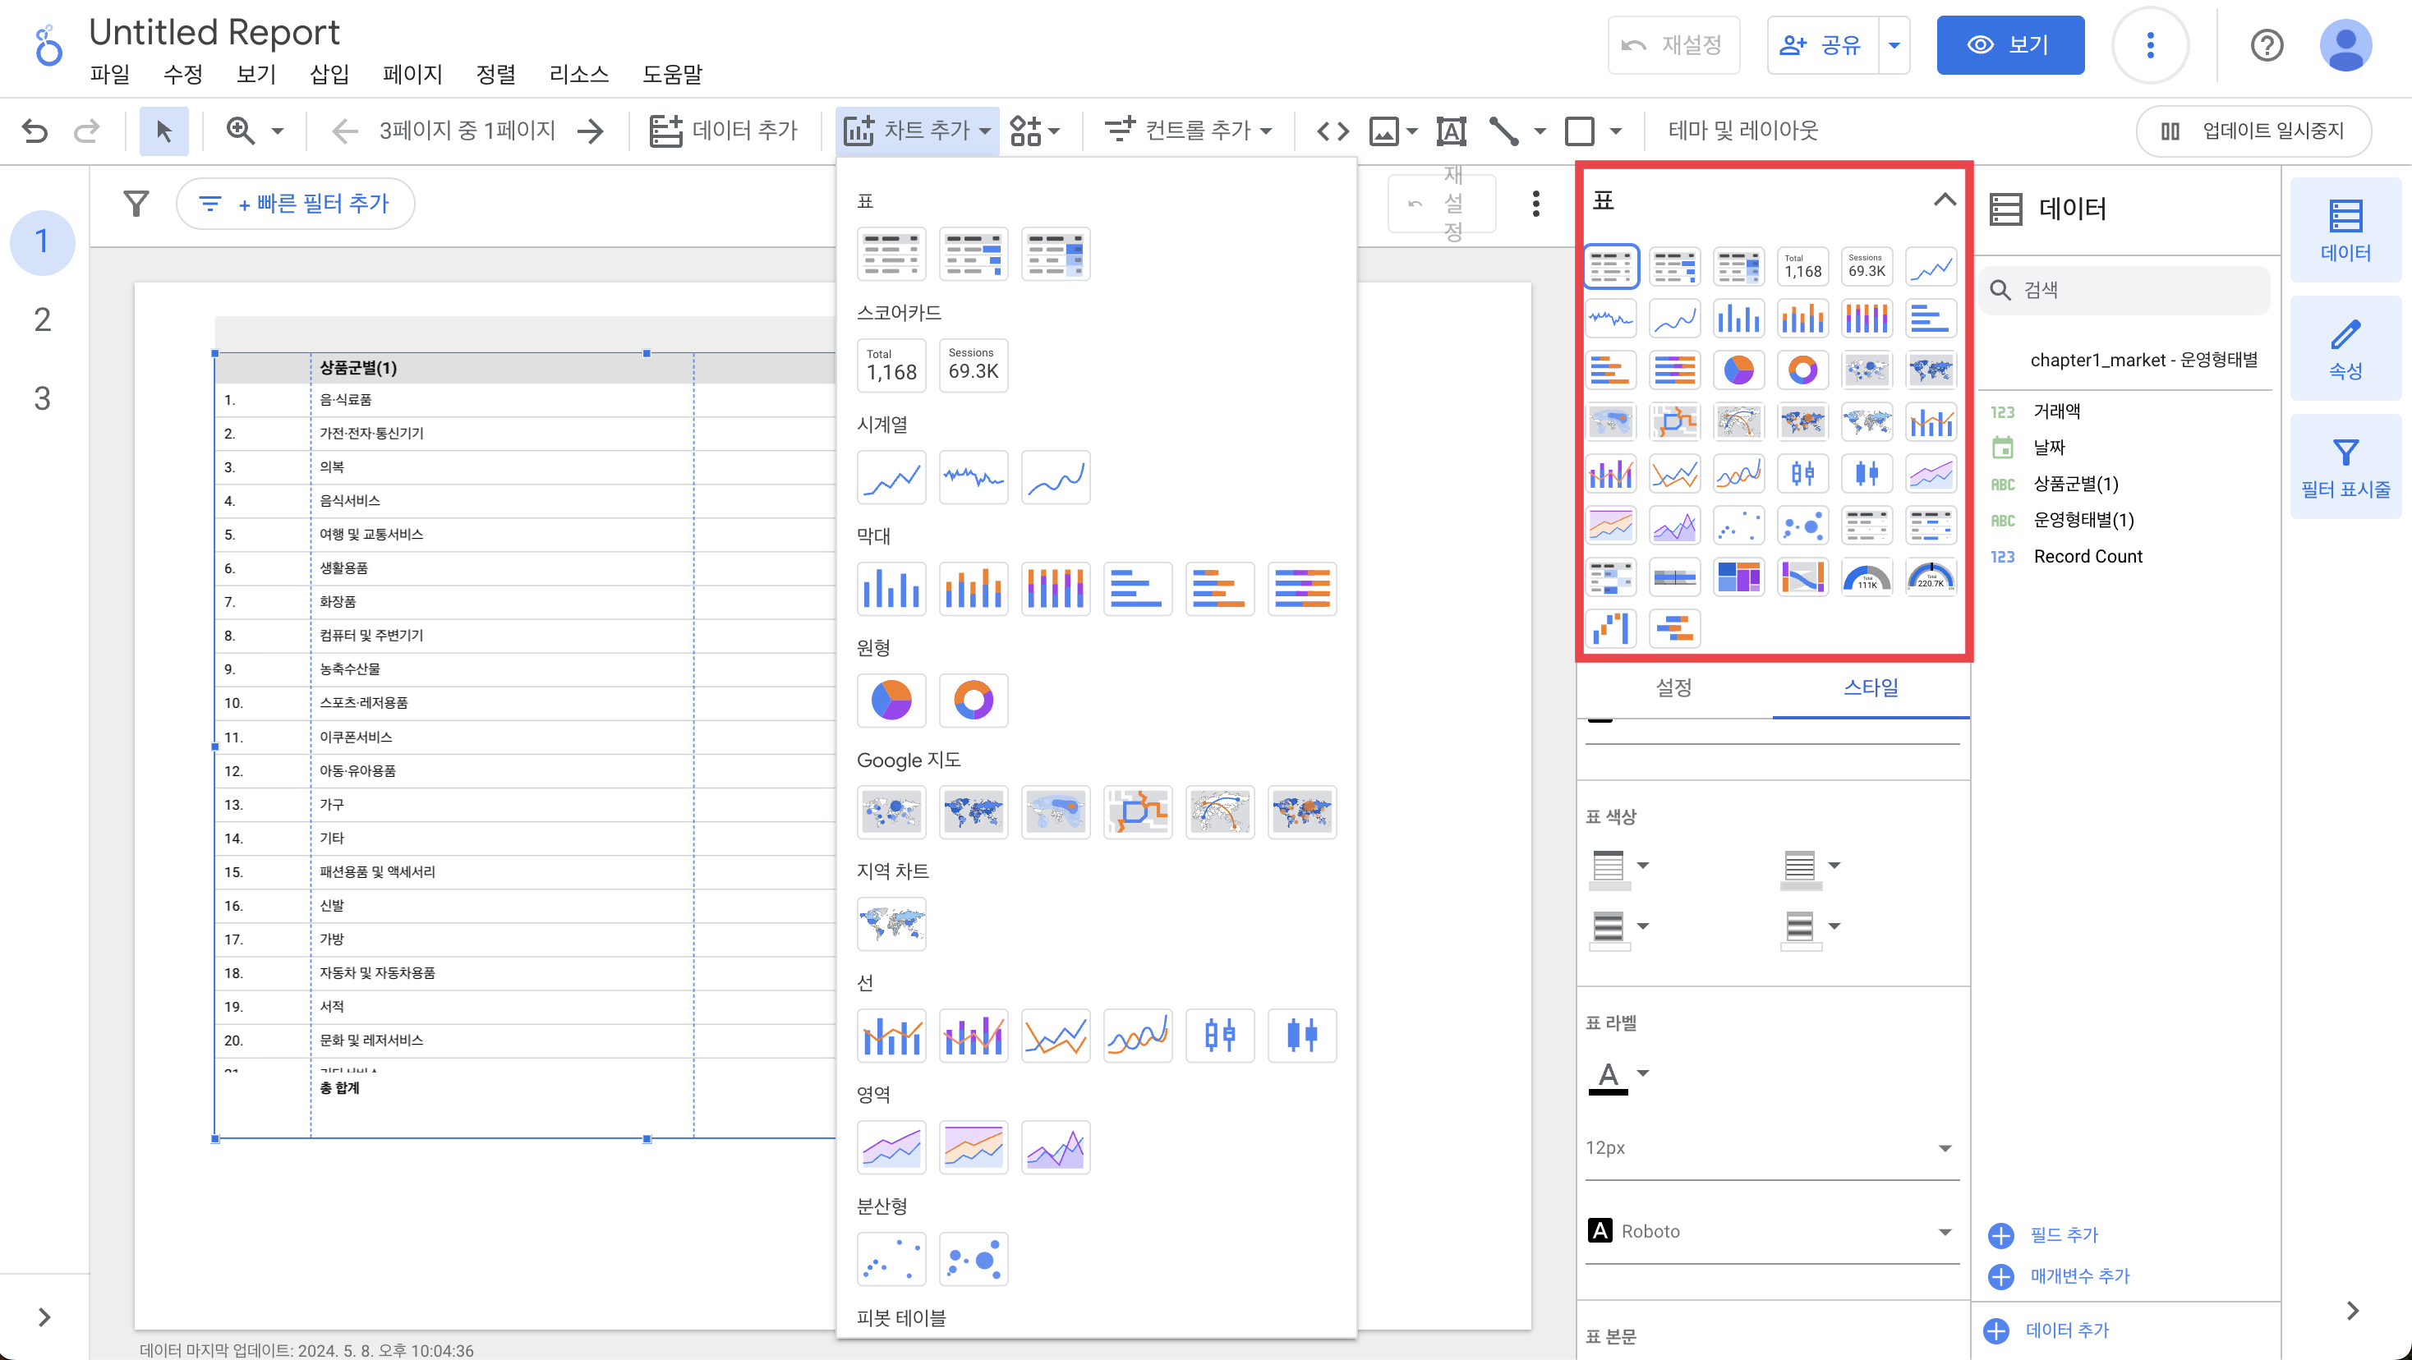Image resolution: width=2412 pixels, height=1360 pixels.
Task: Switch to page 2 in sidebar
Action: [42, 320]
